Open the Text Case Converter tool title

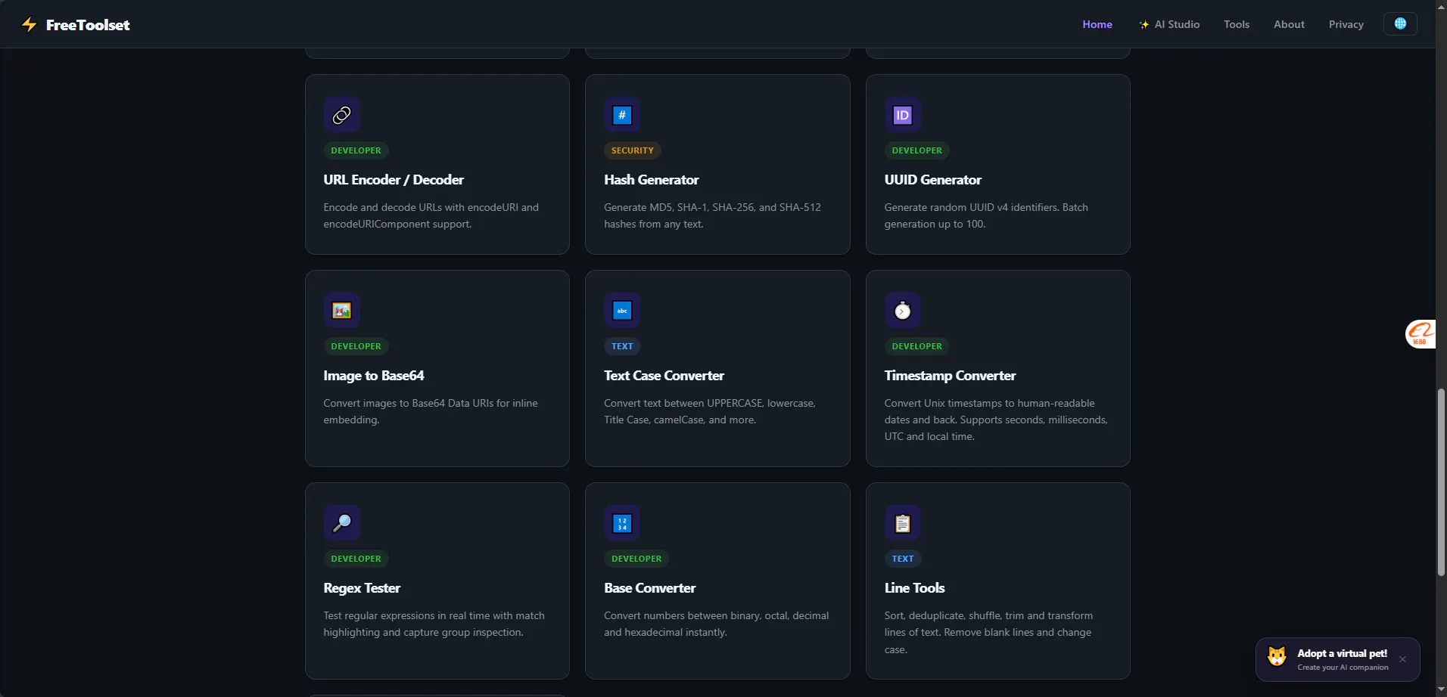click(664, 376)
